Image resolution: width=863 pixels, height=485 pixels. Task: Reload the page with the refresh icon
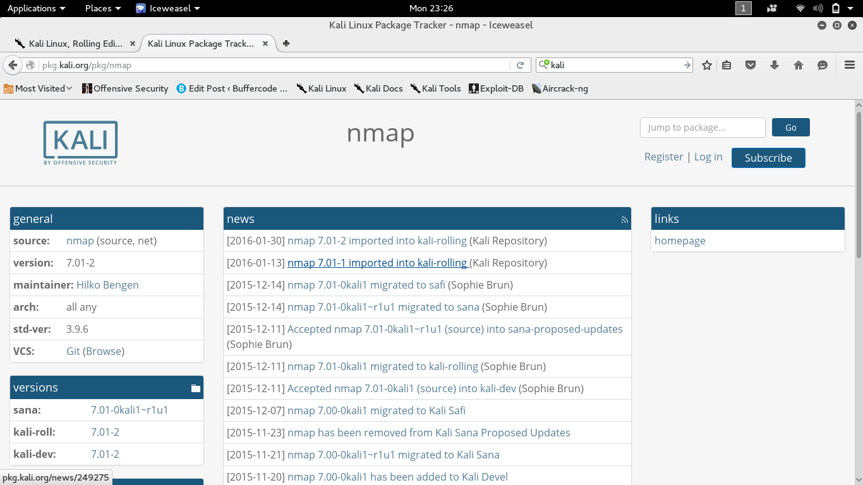[520, 65]
